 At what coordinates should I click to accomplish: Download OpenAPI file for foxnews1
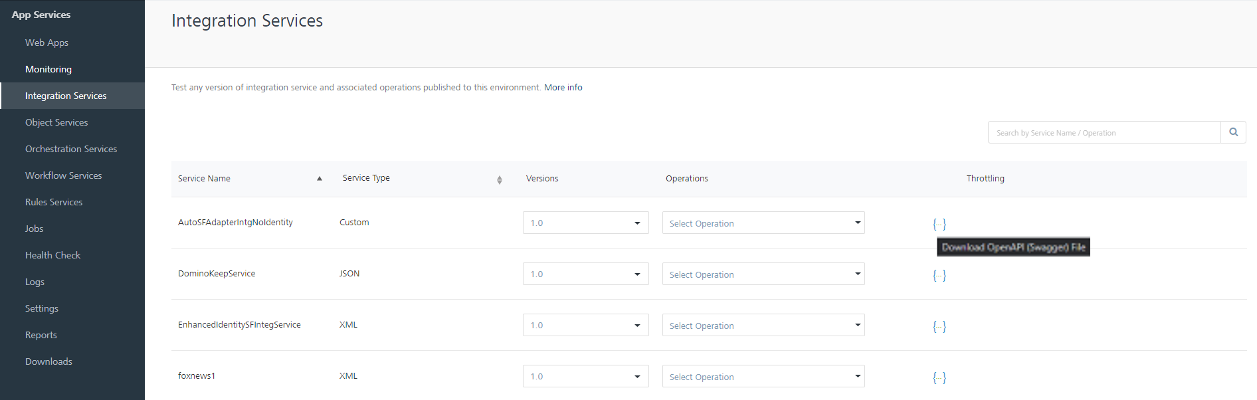tap(939, 377)
